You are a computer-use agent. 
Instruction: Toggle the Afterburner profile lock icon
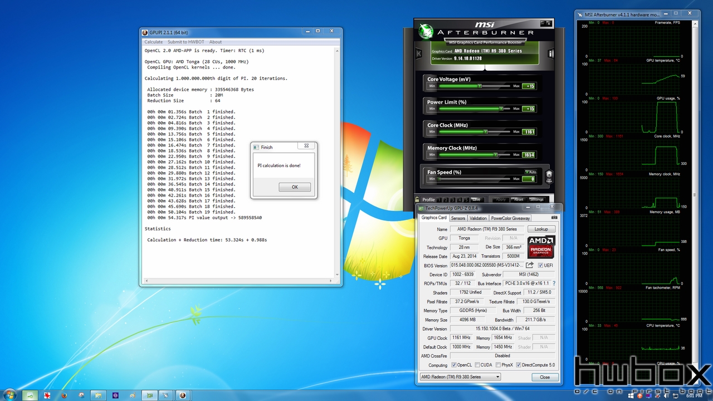(417, 199)
